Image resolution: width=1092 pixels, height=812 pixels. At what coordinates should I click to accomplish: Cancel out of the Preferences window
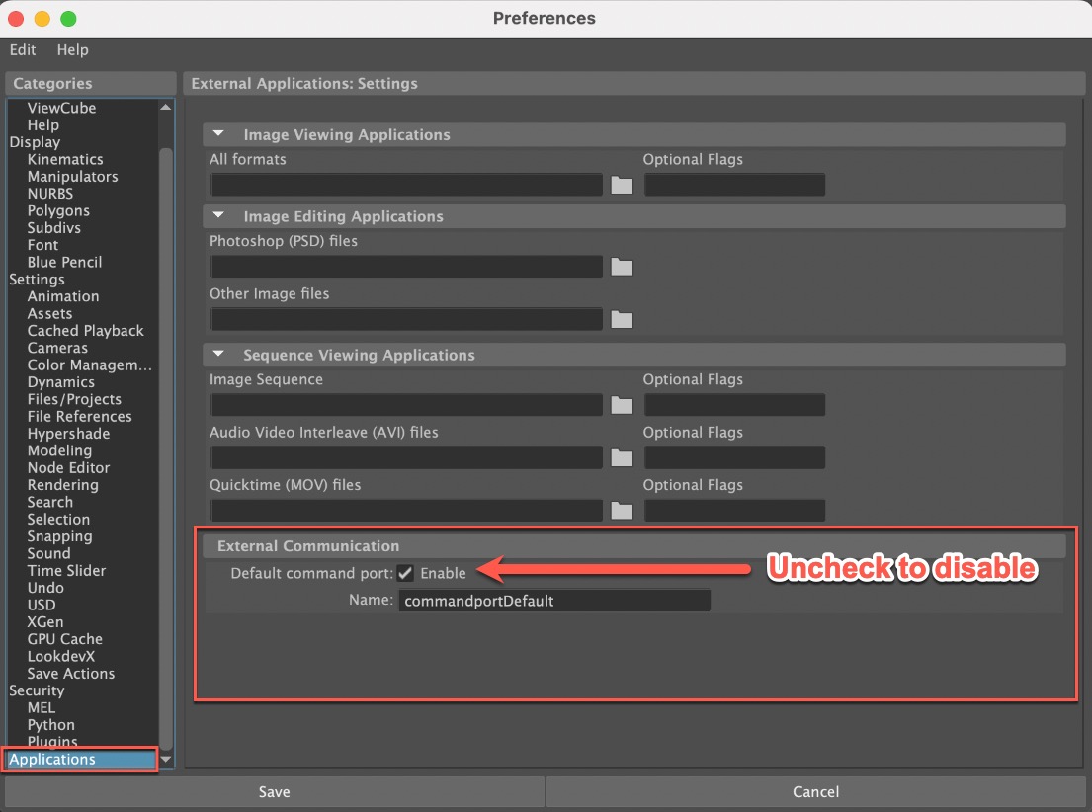(x=815, y=791)
